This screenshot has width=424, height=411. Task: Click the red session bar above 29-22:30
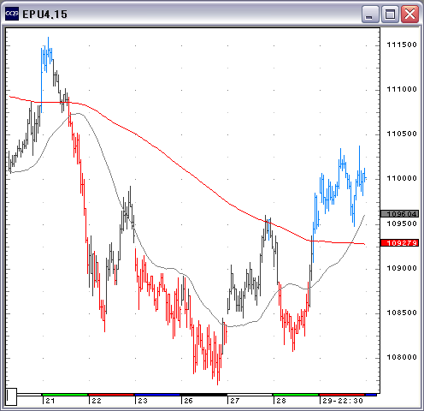(342, 395)
